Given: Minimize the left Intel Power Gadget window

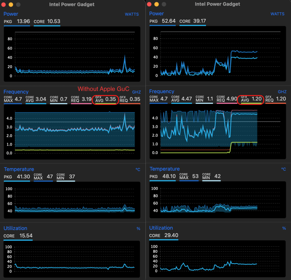Looking at the screenshot, I should pos(11,4).
